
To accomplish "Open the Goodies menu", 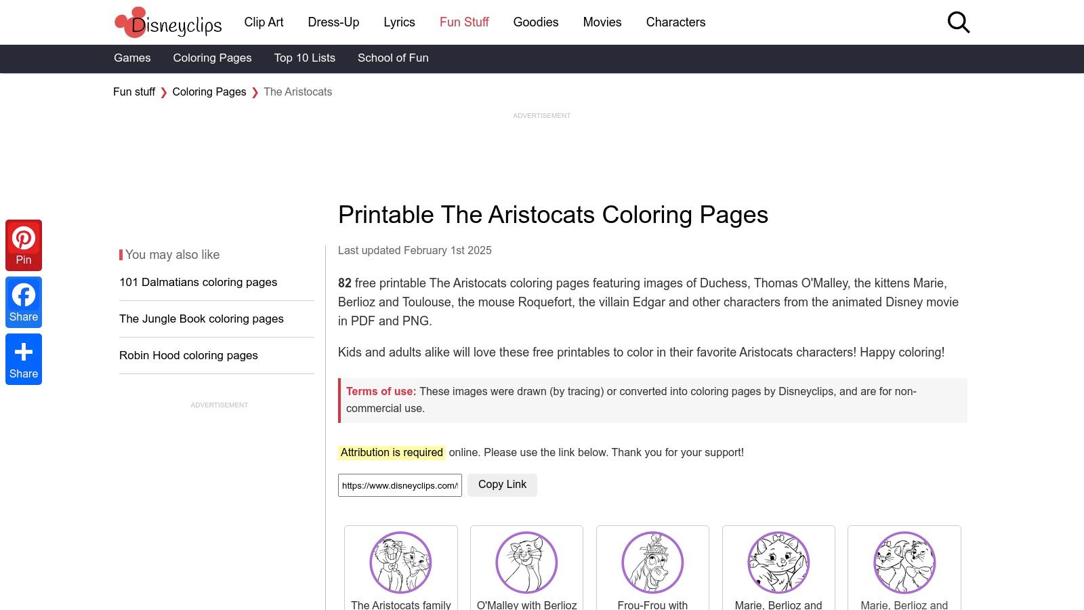I will tap(536, 22).
